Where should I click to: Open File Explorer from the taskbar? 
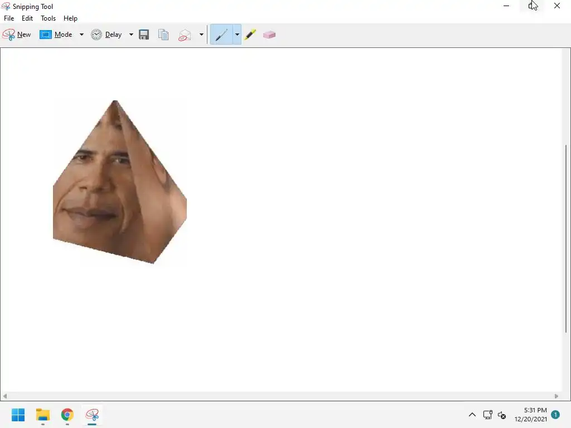[x=42, y=415]
